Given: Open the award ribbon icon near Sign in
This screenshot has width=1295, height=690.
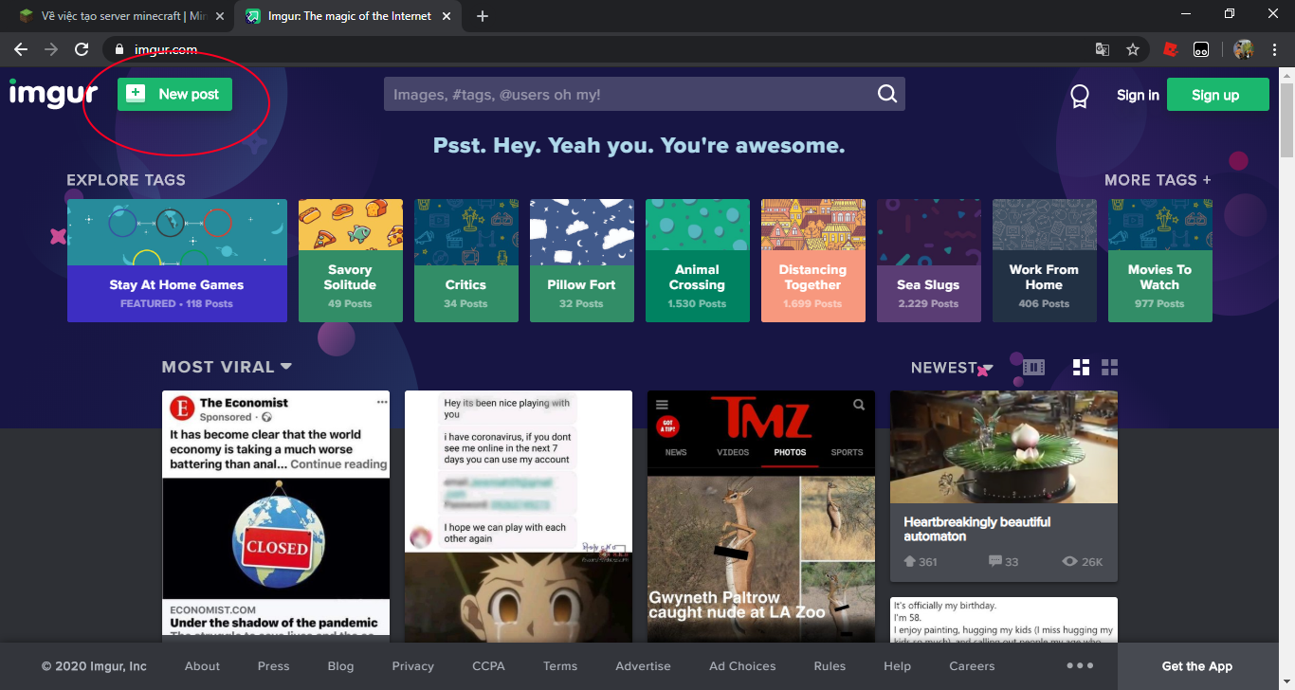Looking at the screenshot, I should 1079,96.
